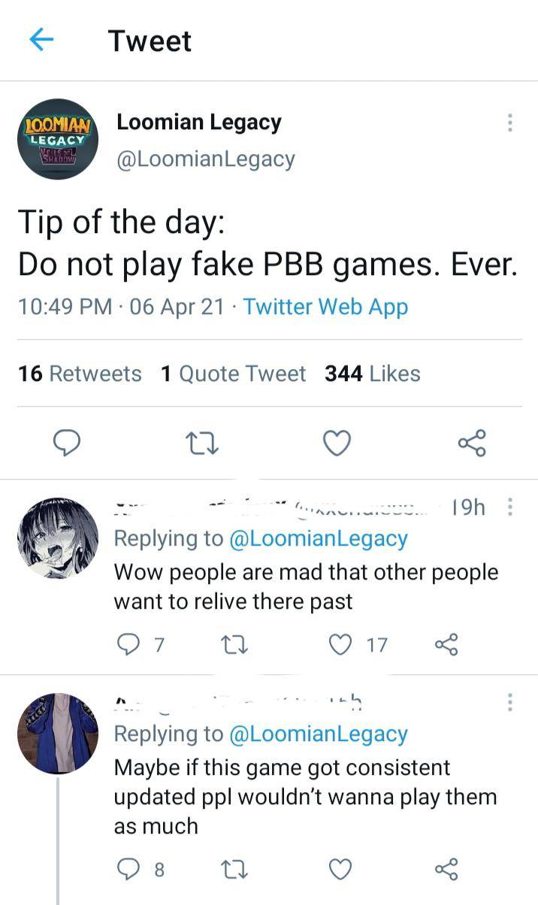
Task: View the 344 Likes list
Action: point(372,374)
